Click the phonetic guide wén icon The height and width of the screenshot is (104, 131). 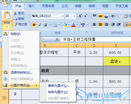(x=83, y=25)
